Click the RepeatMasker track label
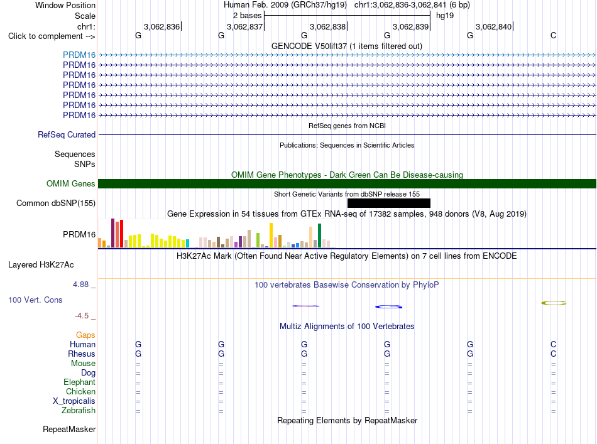 [69, 429]
